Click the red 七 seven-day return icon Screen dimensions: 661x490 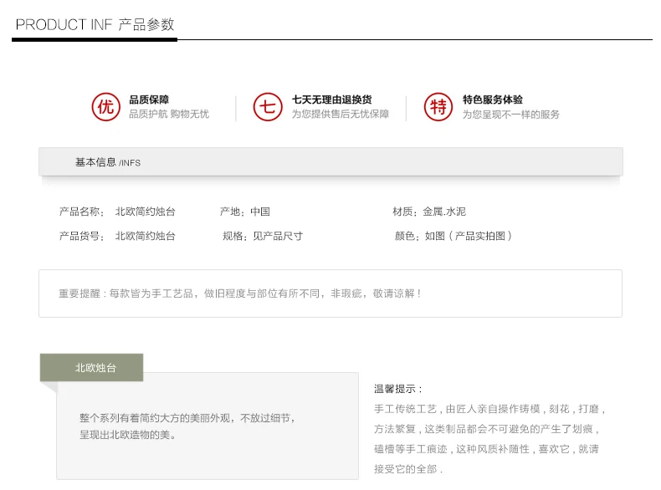tap(268, 106)
